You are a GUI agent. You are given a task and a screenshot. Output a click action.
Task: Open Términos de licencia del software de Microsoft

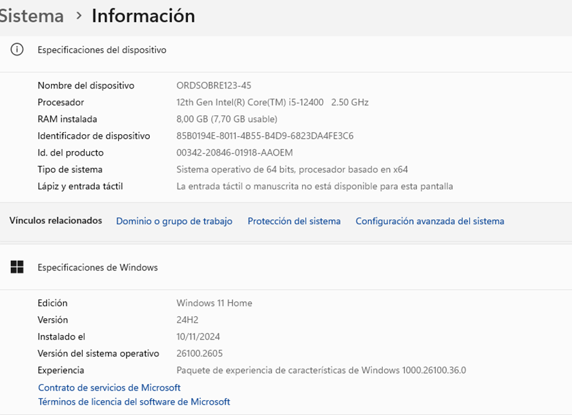point(134,401)
